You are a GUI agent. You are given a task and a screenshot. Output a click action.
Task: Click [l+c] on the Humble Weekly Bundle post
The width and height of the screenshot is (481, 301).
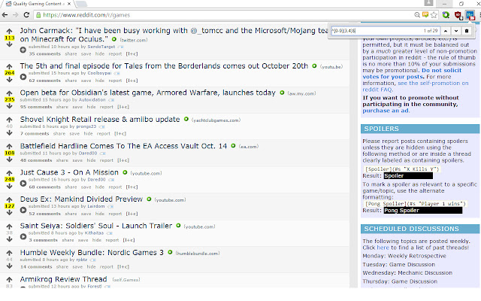pyautogui.click(x=123, y=267)
